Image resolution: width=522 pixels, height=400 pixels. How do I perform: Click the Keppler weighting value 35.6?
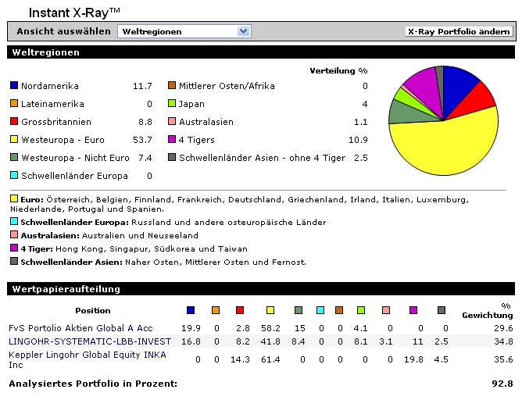click(503, 359)
